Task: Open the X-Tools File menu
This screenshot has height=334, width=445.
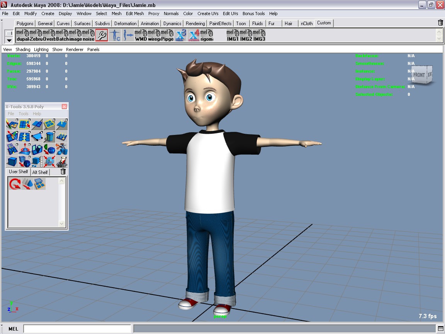Action: click(11, 114)
